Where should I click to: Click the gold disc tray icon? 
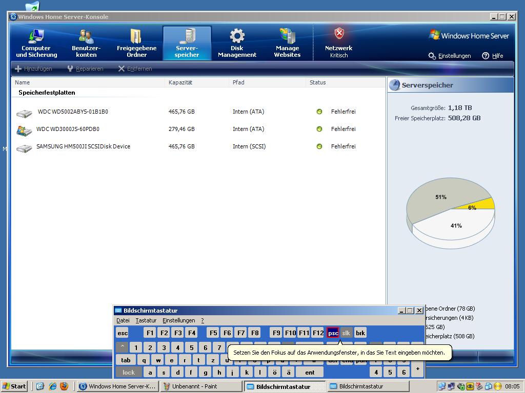(498, 386)
